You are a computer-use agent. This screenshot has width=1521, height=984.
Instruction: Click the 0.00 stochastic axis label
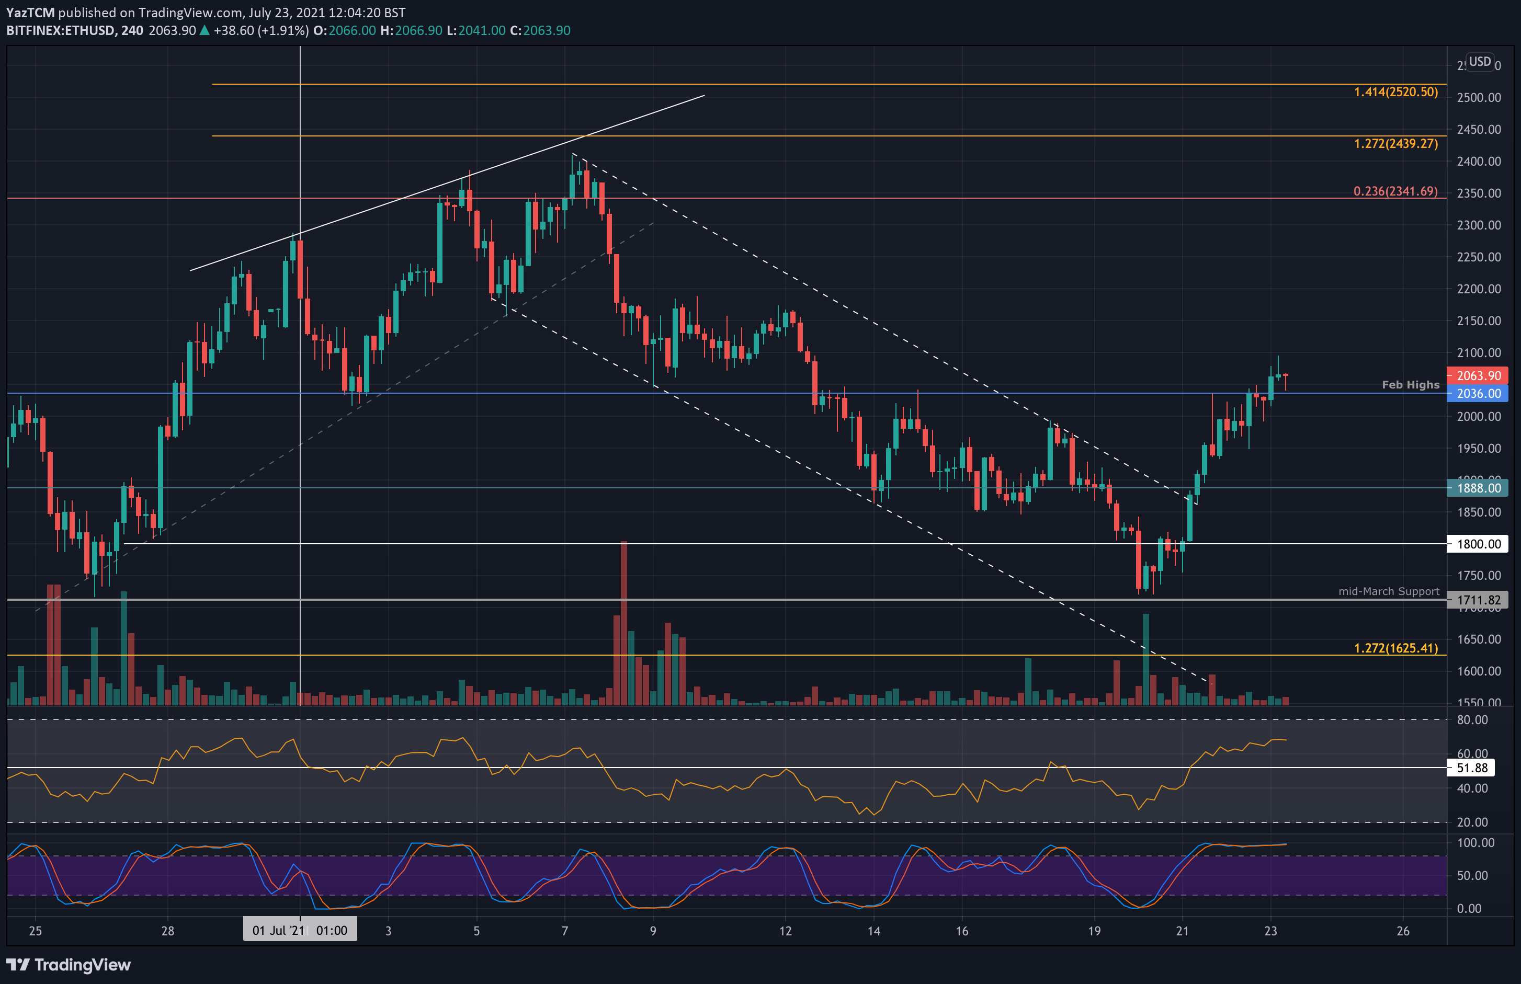coord(1469,909)
